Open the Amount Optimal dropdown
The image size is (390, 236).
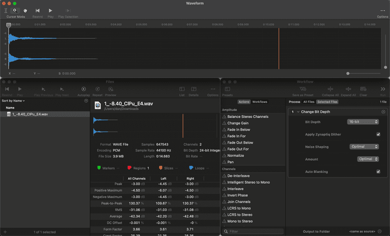tap(368, 159)
